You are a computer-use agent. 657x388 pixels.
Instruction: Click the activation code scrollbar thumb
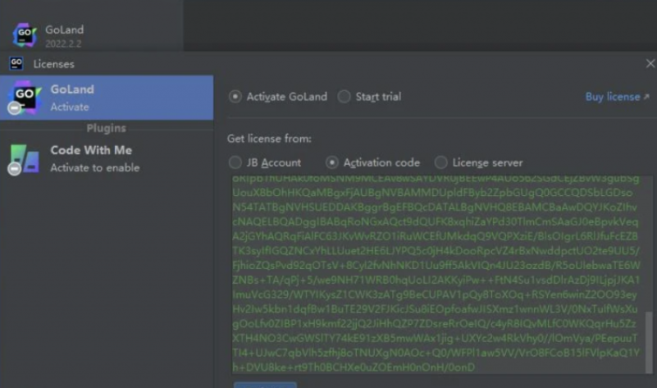coord(649,342)
